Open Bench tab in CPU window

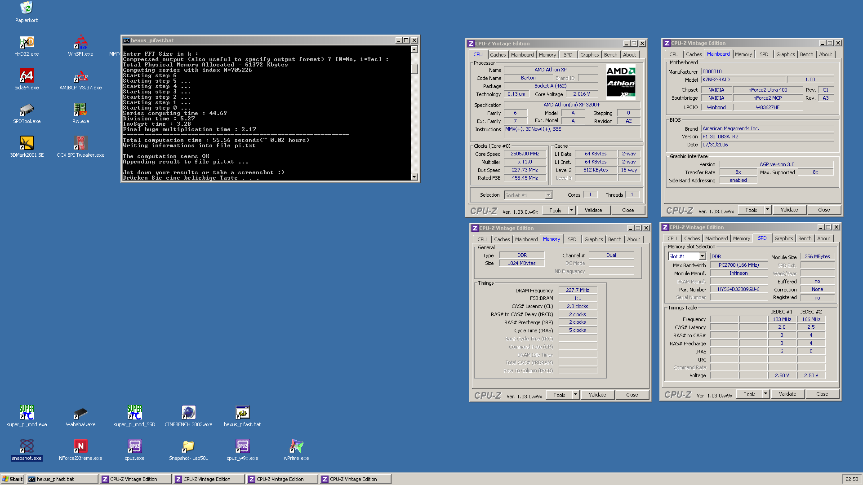point(610,55)
